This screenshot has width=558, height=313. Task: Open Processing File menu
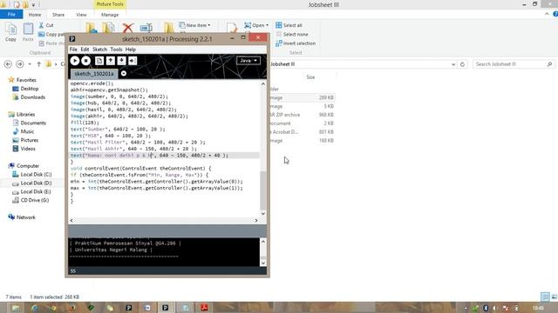[x=73, y=50]
